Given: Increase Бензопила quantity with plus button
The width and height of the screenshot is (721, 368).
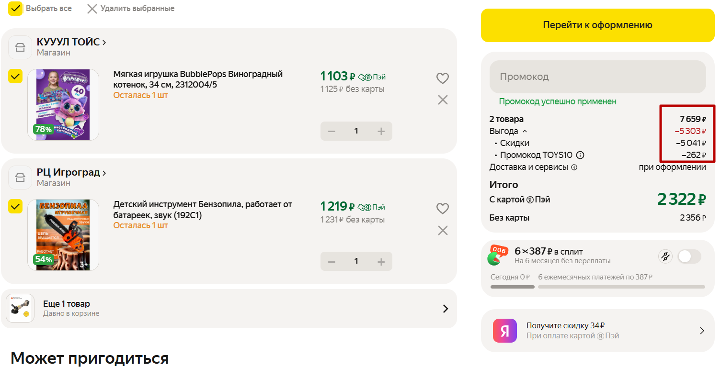Looking at the screenshot, I should [381, 261].
